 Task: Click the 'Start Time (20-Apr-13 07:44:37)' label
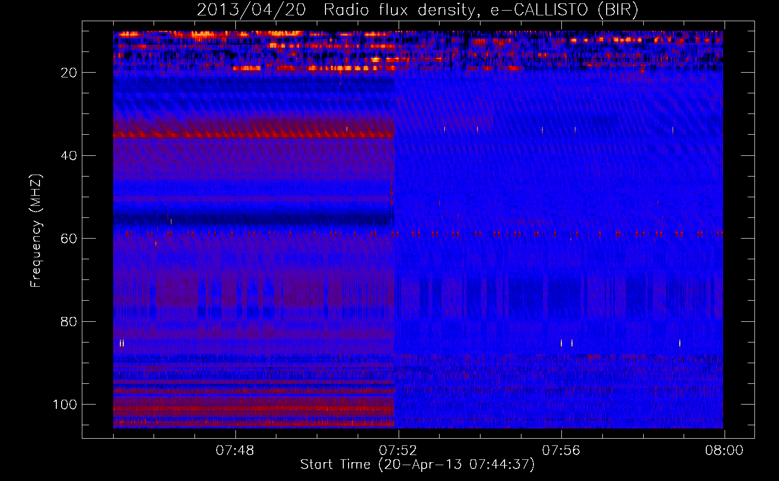417,465
